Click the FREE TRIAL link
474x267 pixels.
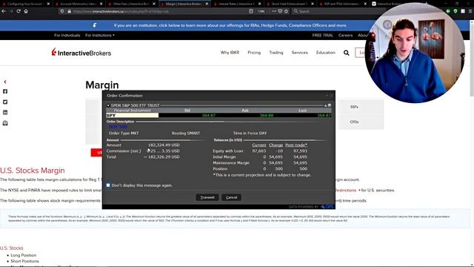point(323,36)
